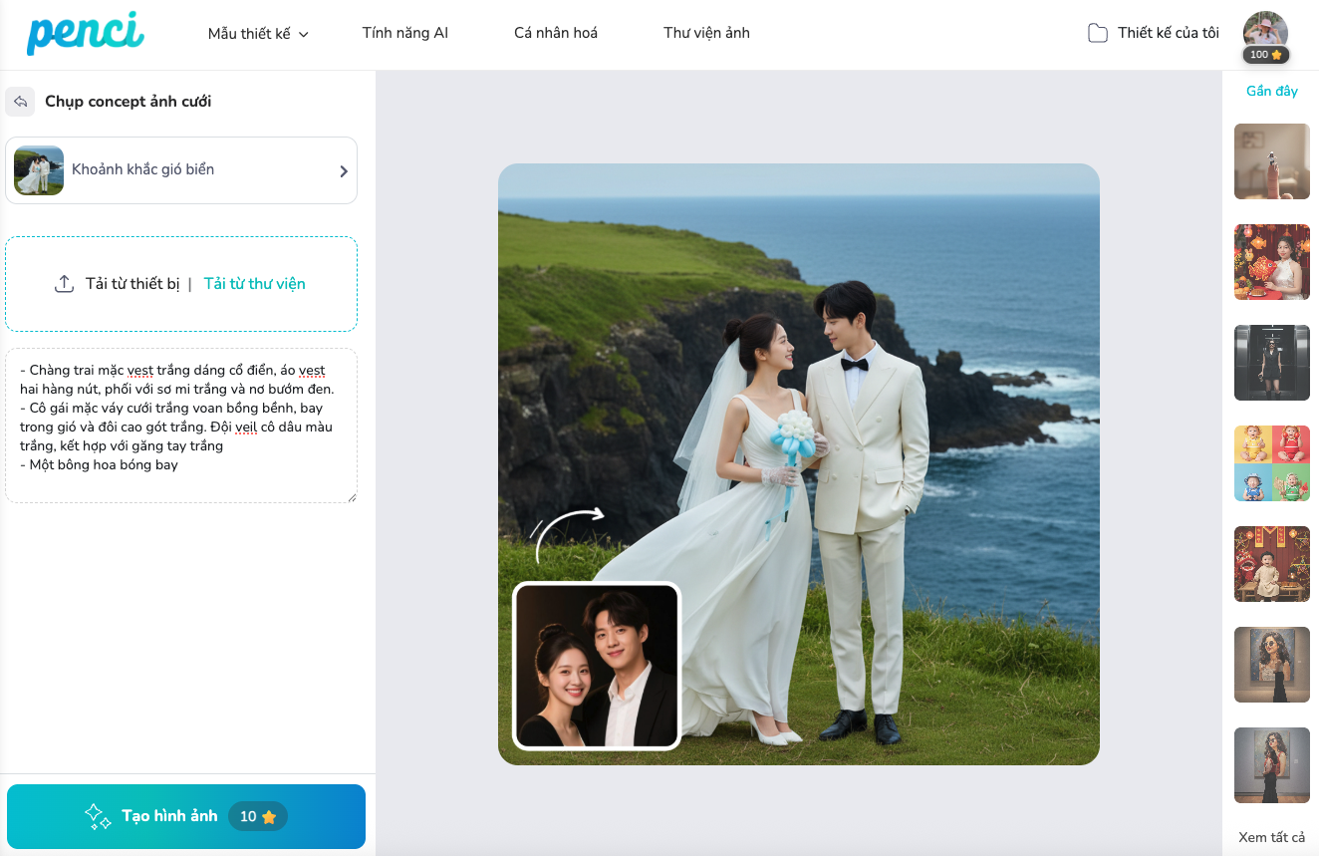This screenshot has height=856, width=1319.
Task: Expand the Khoảnh khắc gió biển concept selector
Action: click(x=343, y=171)
